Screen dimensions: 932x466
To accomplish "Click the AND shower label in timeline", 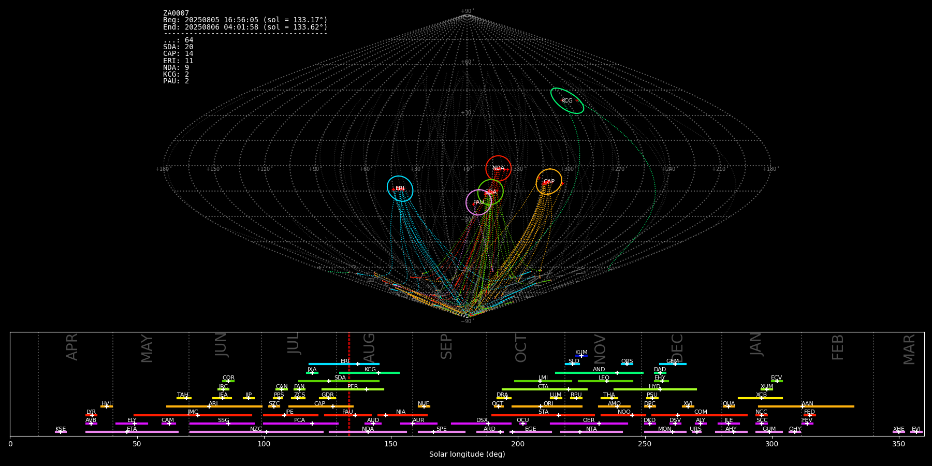I will (599, 370).
